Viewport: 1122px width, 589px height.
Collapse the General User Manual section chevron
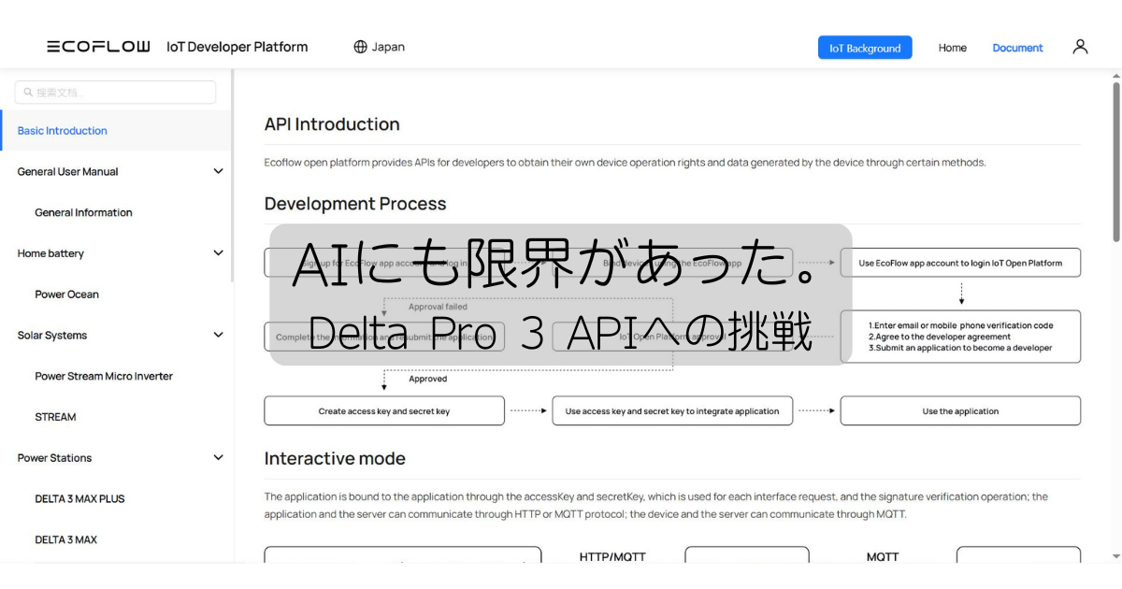pyautogui.click(x=218, y=171)
